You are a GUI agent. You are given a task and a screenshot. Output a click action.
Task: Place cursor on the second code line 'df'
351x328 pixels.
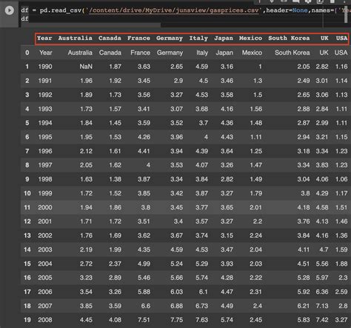[x=24, y=19]
